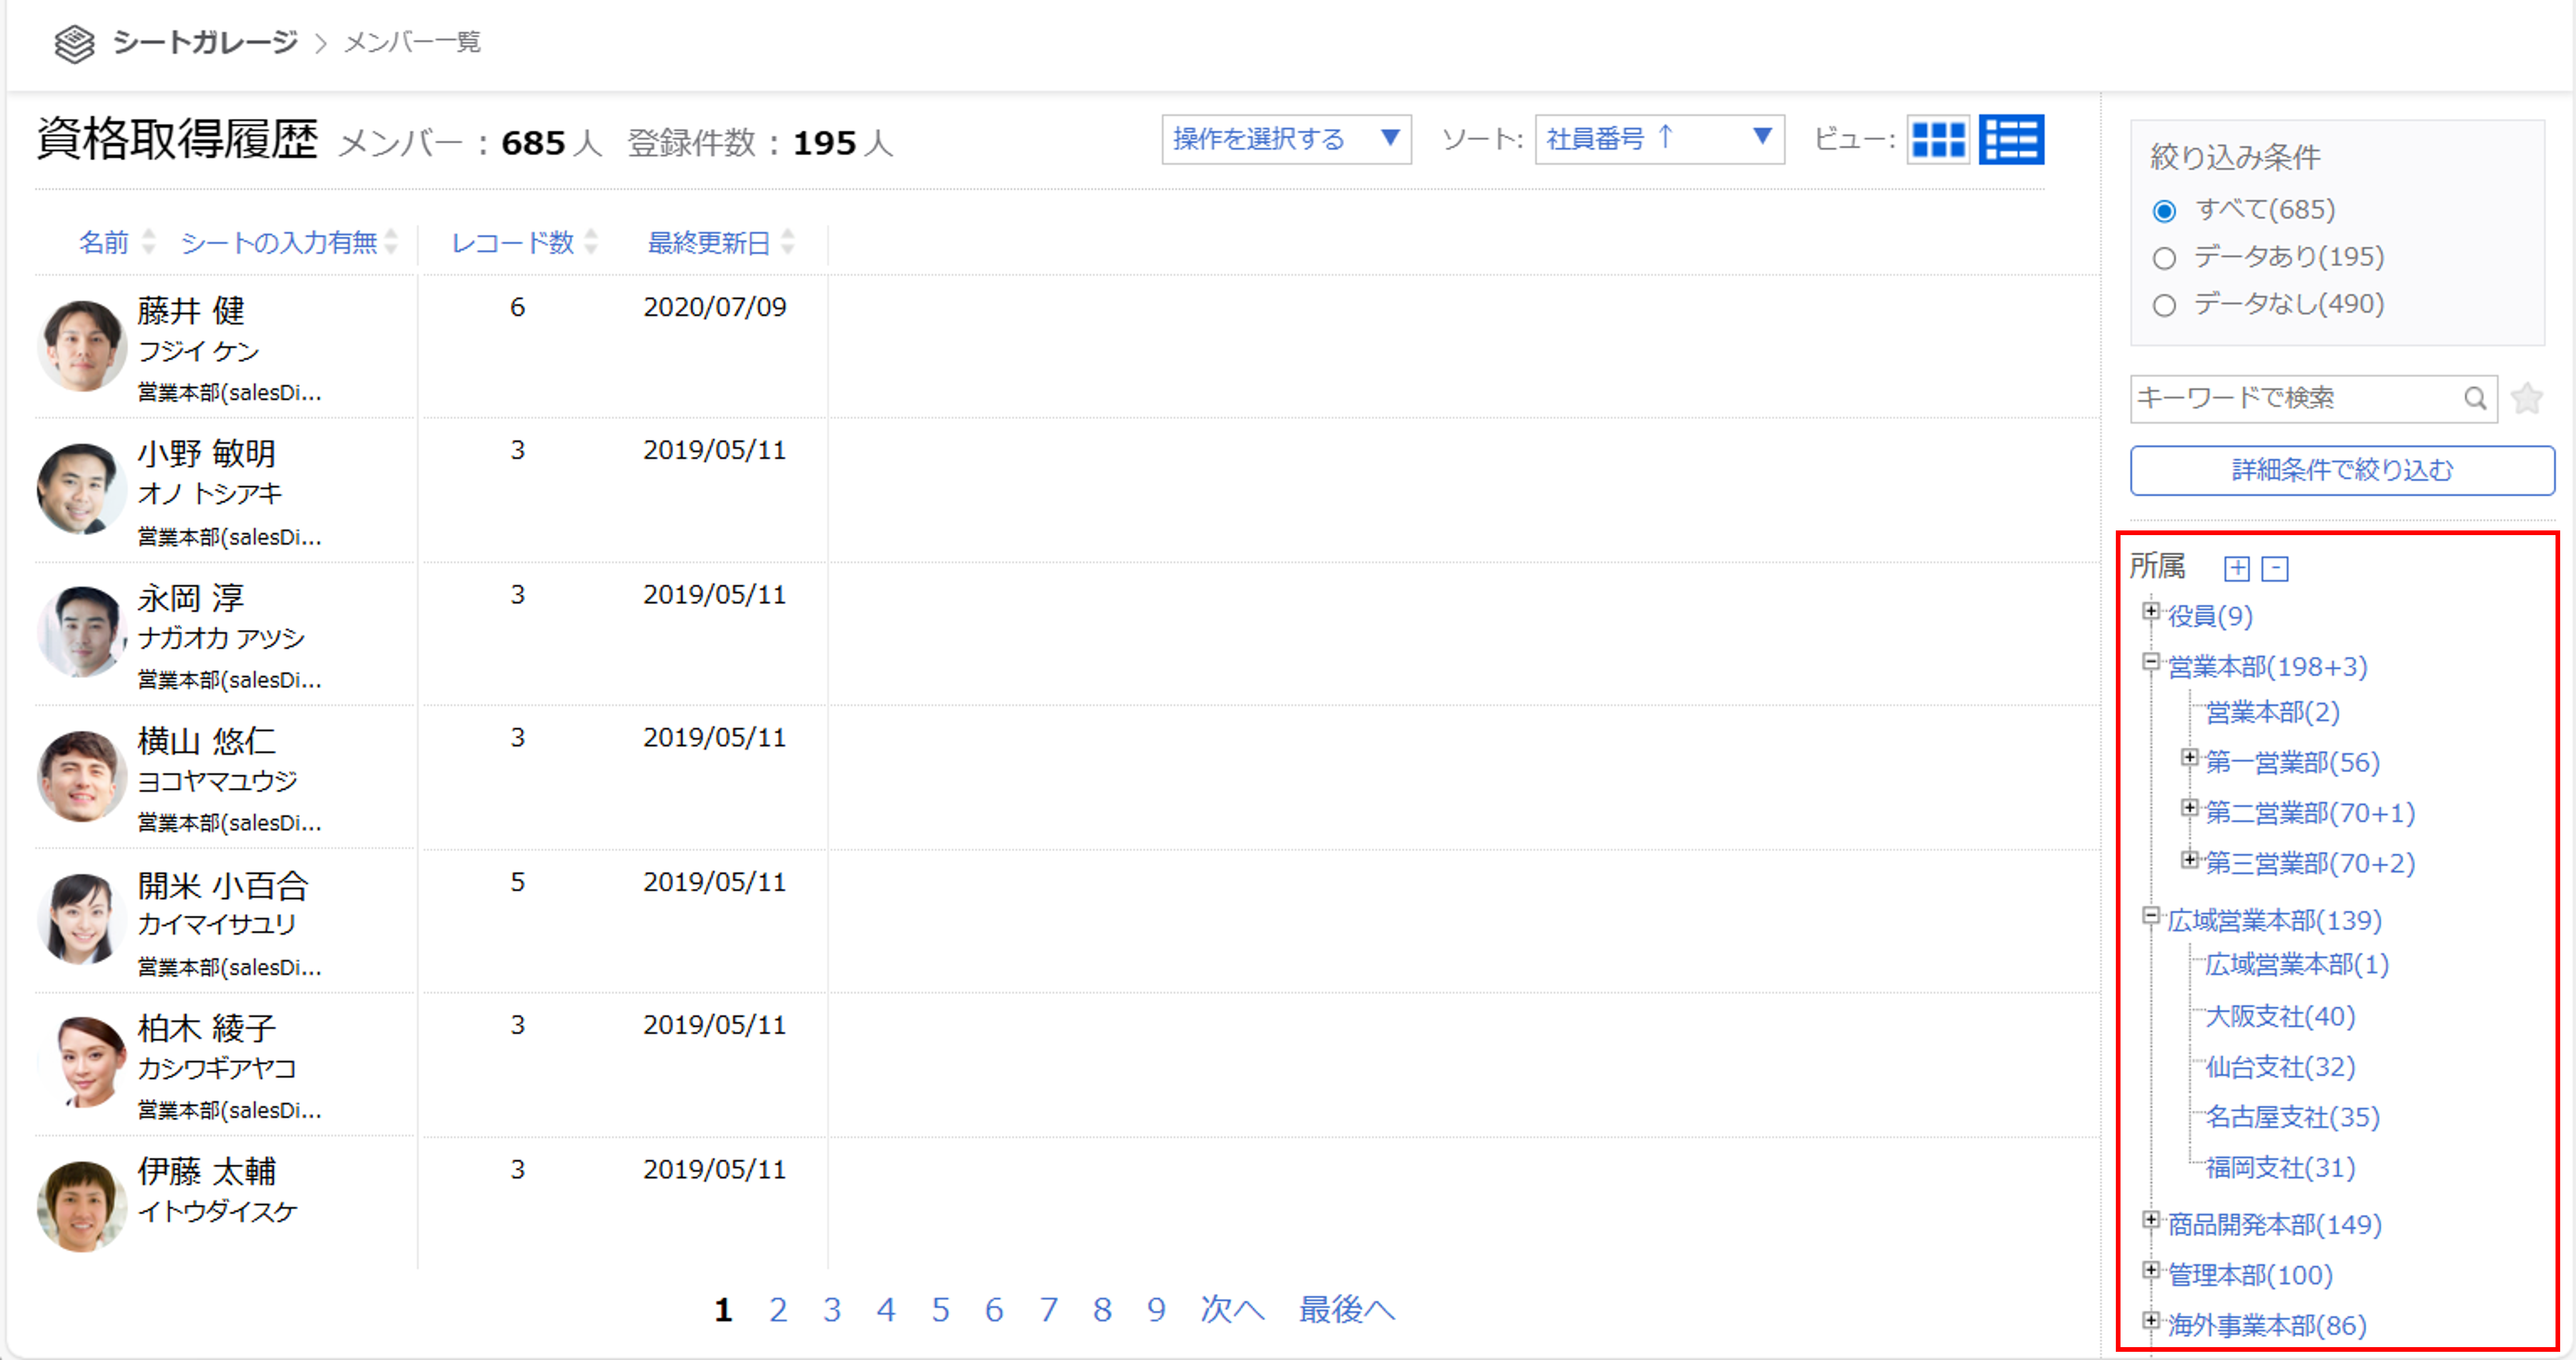Image resolution: width=2576 pixels, height=1360 pixels.
Task: Collapse all 所属 nodes with the minus icon
Action: (x=2276, y=568)
